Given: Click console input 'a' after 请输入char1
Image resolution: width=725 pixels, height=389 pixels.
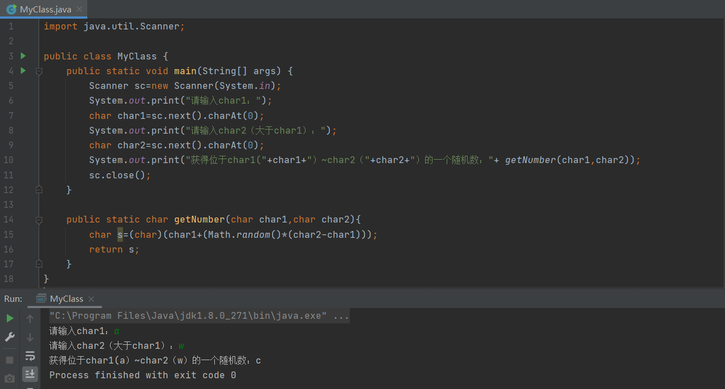Looking at the screenshot, I should (x=117, y=331).
